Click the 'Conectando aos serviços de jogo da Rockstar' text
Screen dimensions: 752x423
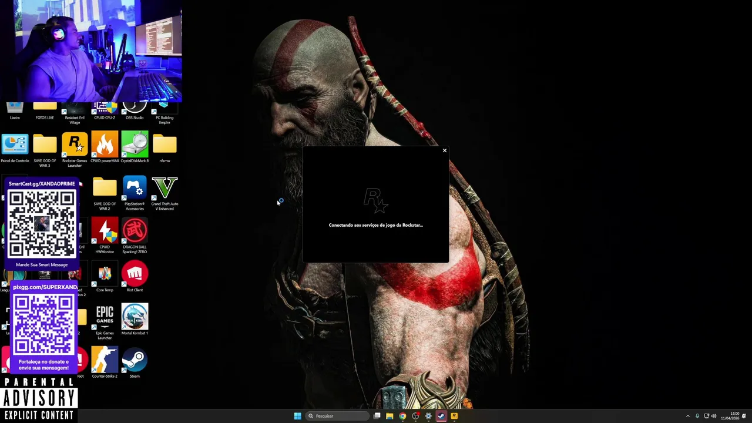(375, 225)
